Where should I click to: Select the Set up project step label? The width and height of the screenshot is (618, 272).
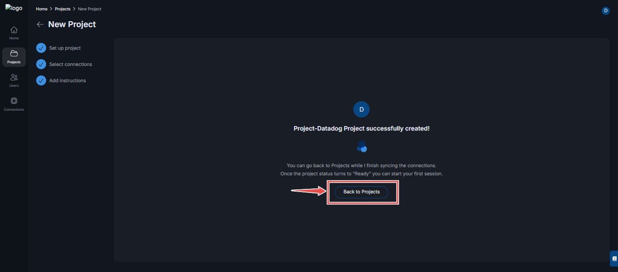click(x=65, y=48)
